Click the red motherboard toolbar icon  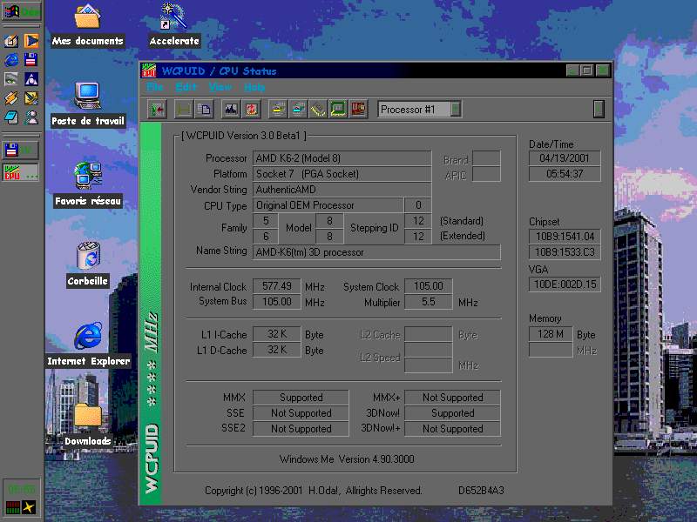pos(358,110)
